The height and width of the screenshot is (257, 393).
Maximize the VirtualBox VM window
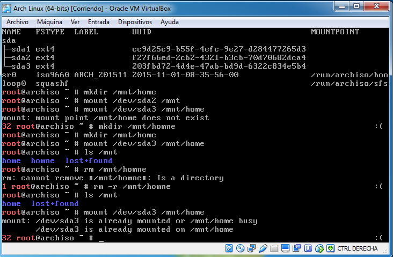tap(356, 6)
